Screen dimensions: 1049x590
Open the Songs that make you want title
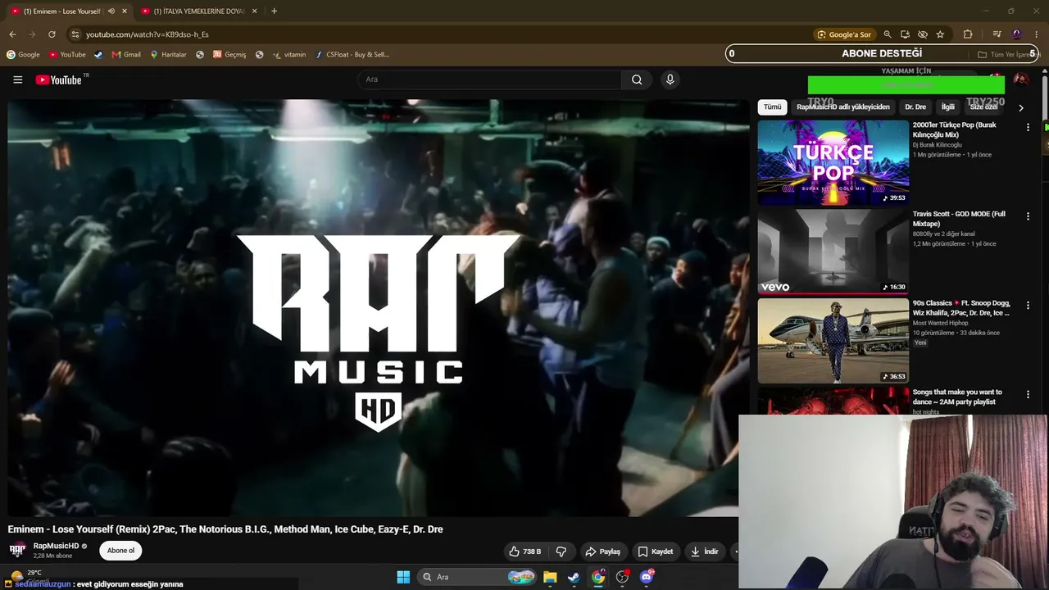957,397
